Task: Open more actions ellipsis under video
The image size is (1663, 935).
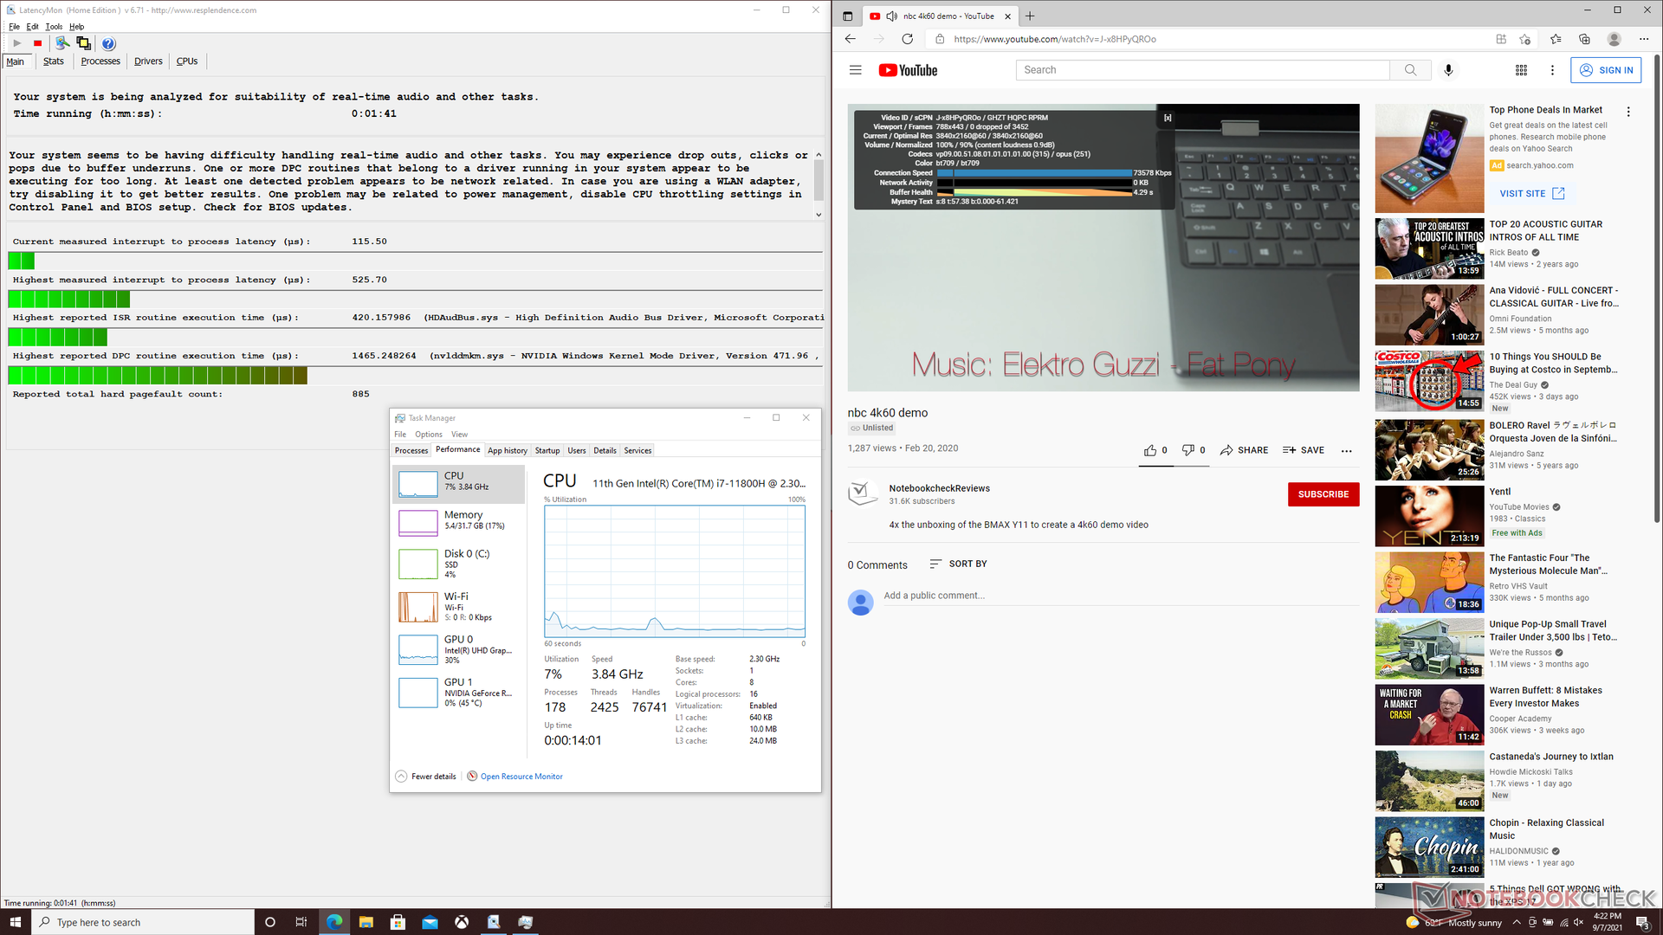Action: tap(1346, 450)
